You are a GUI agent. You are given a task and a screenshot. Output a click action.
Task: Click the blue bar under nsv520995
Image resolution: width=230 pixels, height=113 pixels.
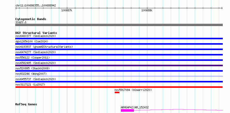(119, 71)
